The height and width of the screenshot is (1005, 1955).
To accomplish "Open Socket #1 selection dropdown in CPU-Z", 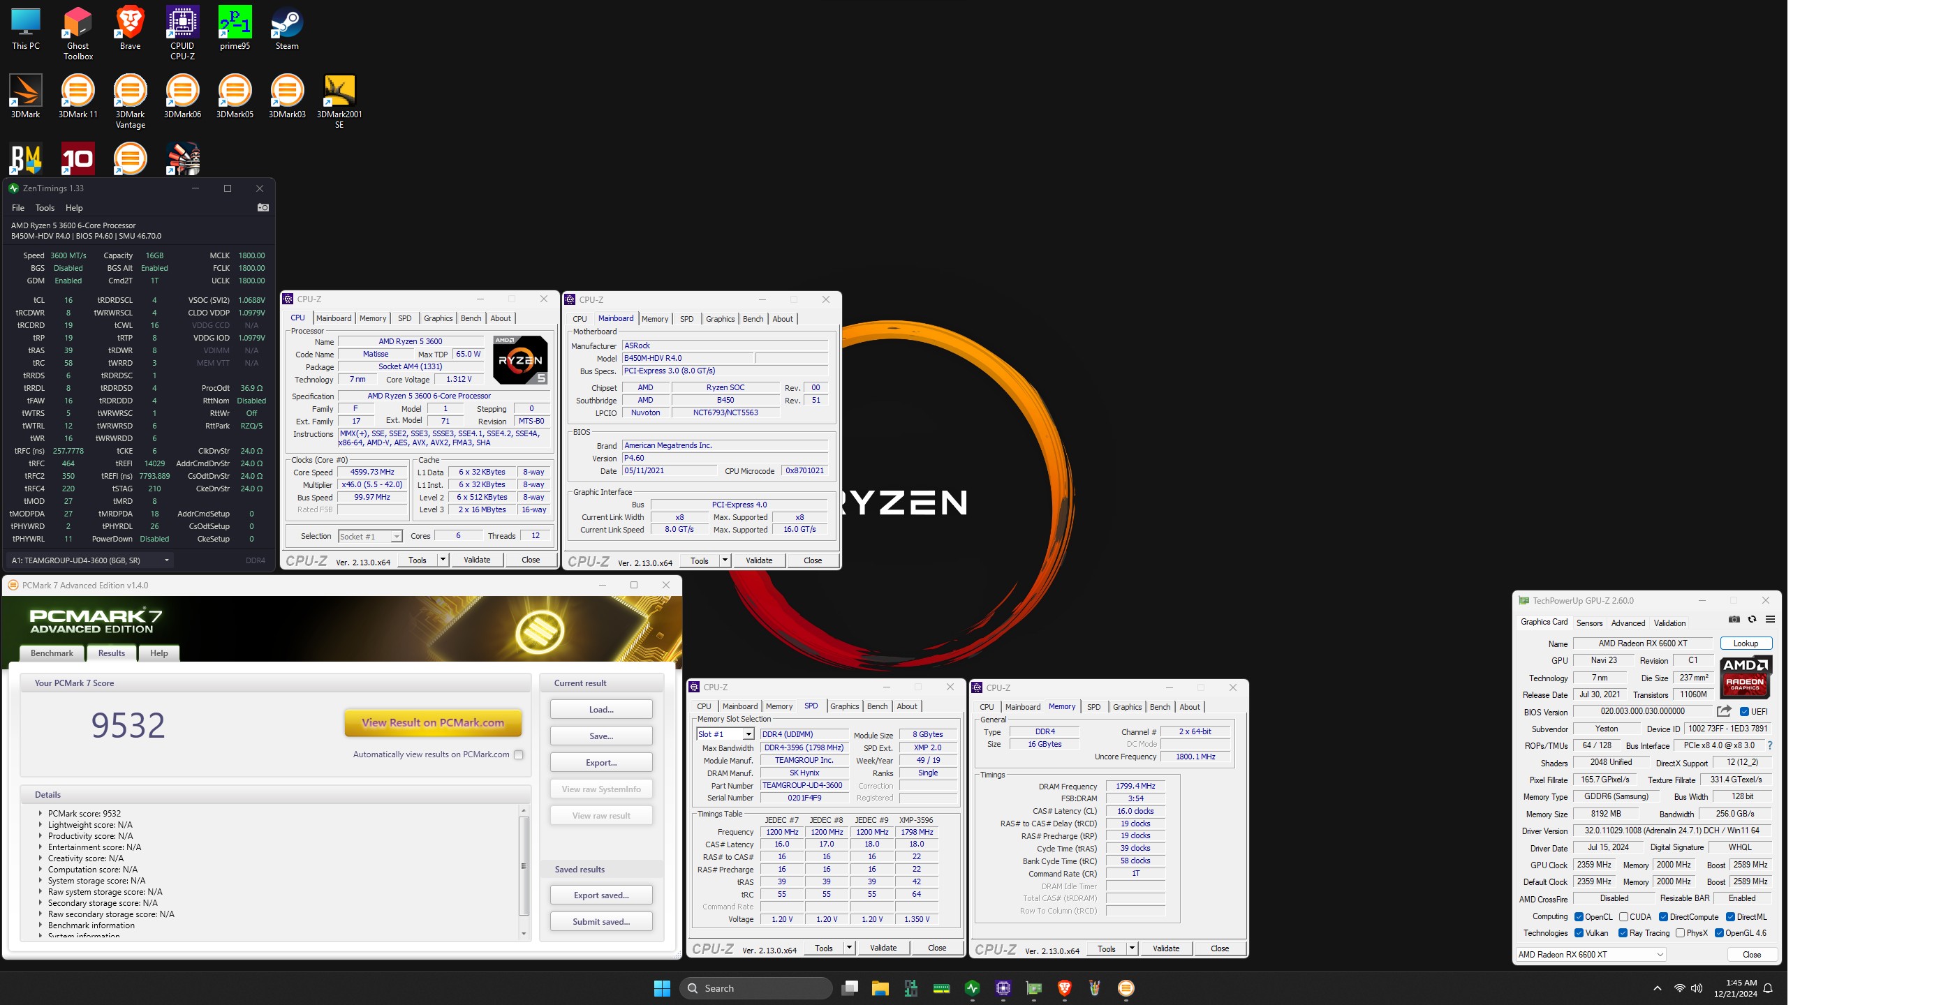I will click(369, 536).
